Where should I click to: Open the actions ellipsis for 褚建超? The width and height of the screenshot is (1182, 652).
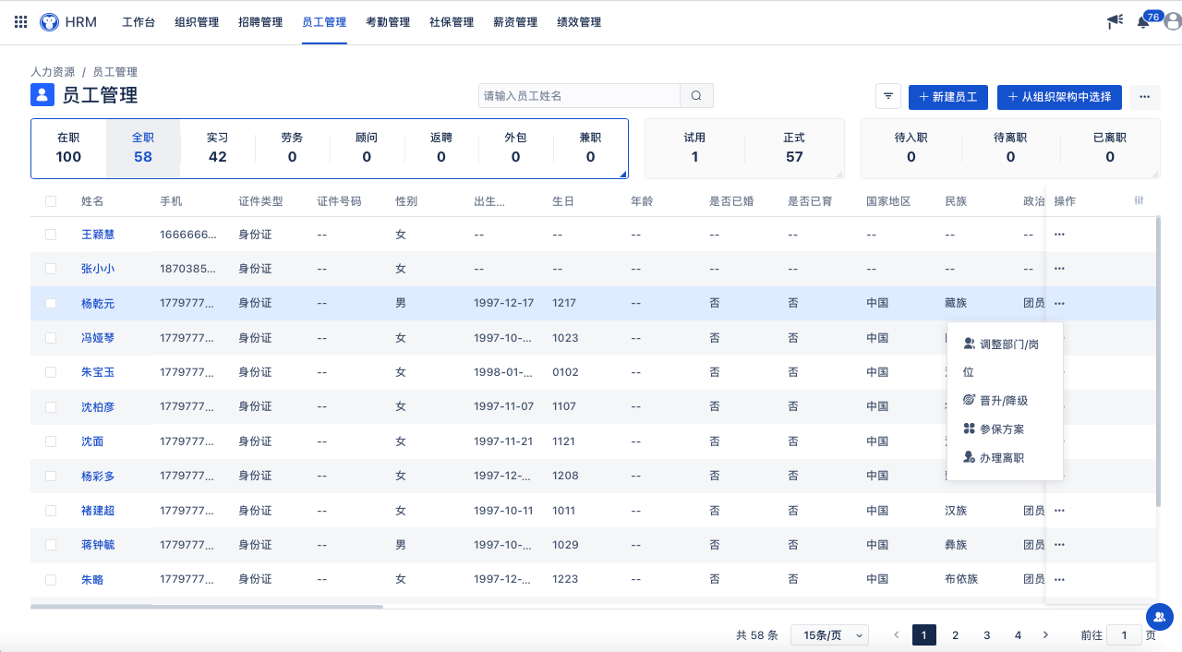[x=1059, y=511]
